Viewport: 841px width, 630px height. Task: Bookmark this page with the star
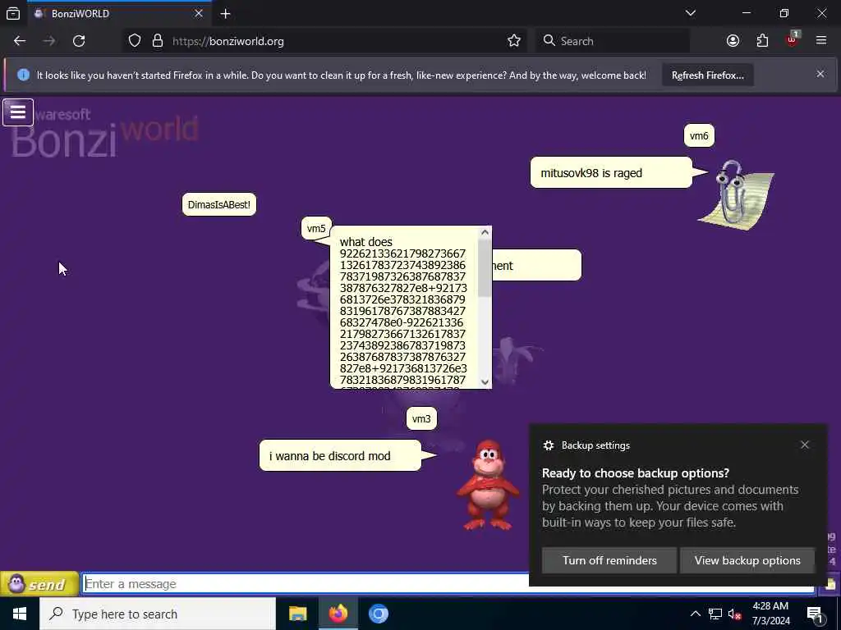coord(514,41)
